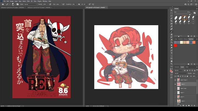Open Edit in Quick Mask mode icon
Viewport: 198px width, 111px height.
pos(172,75)
